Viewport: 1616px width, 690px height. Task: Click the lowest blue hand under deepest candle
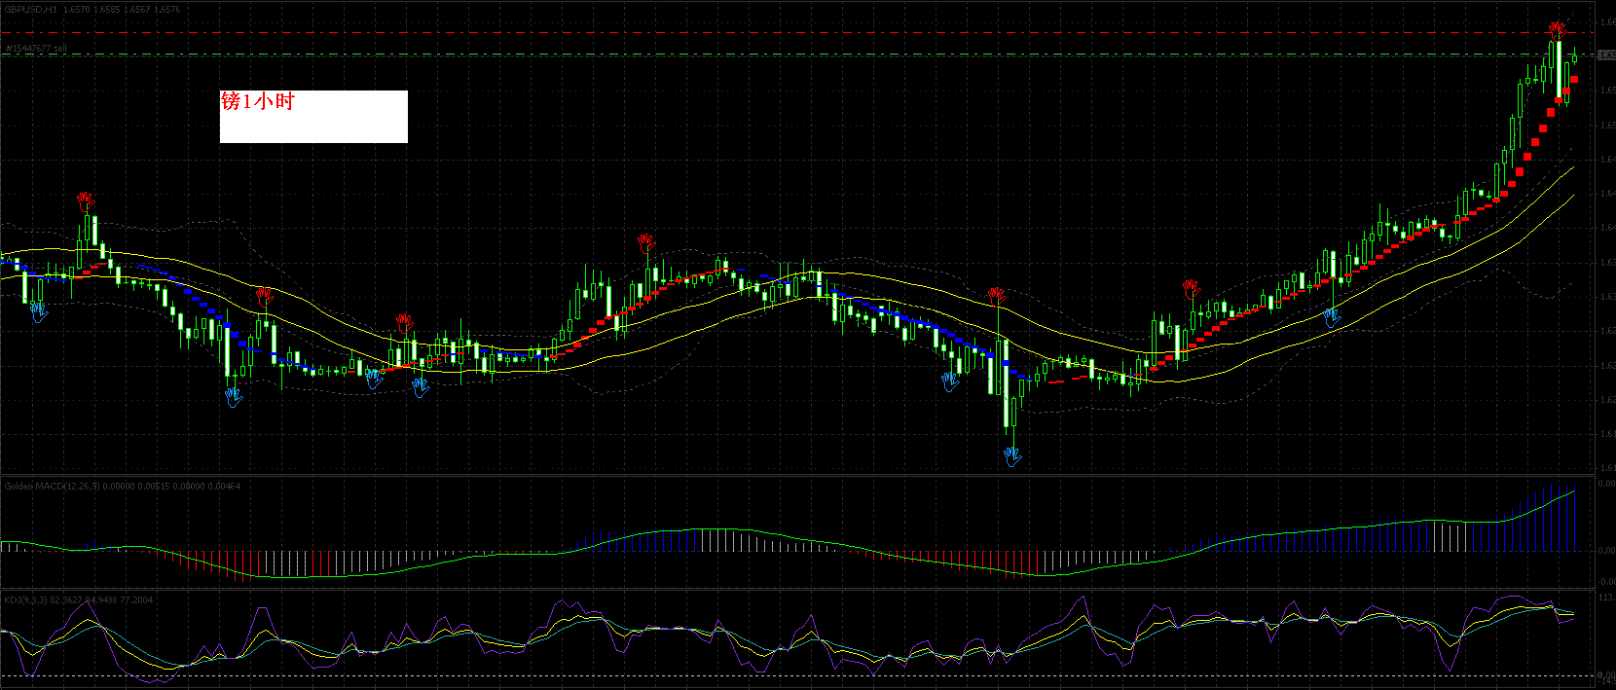pos(1012,456)
